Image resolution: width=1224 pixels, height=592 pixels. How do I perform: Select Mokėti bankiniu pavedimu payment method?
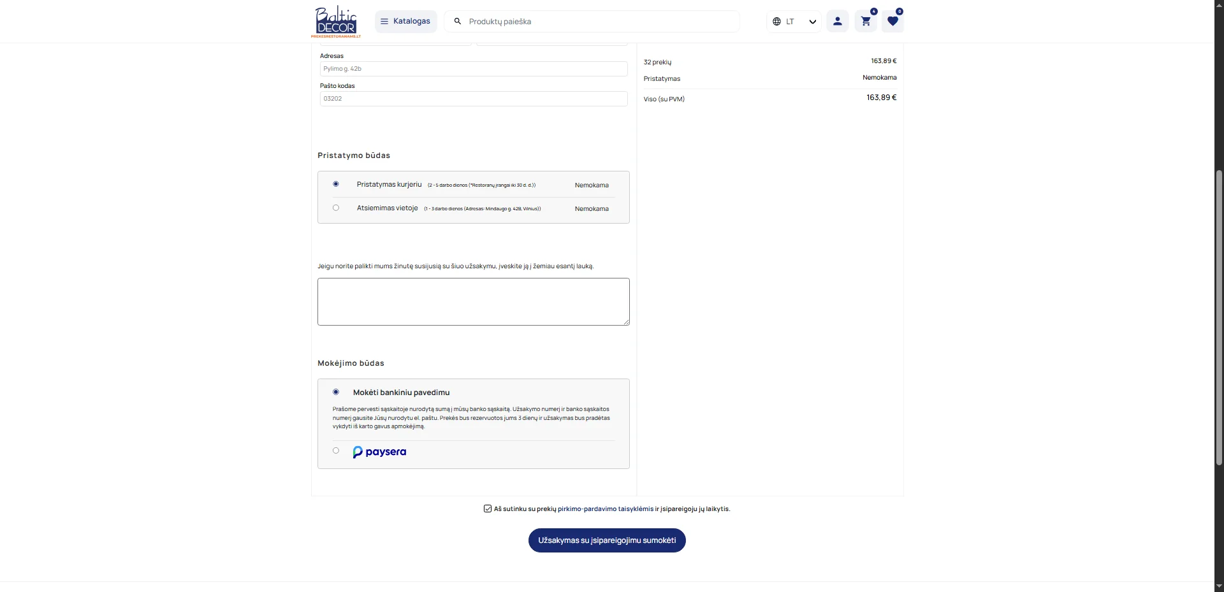tap(336, 391)
